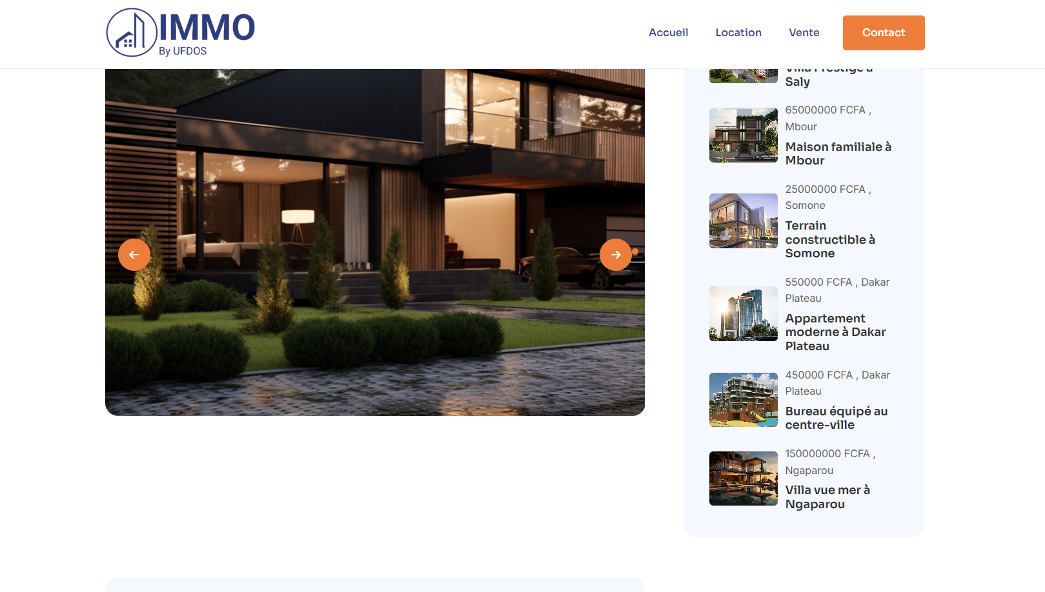1045x592 pixels.
Task: Click the IMMO by UFDOS logo
Action: coord(181,33)
